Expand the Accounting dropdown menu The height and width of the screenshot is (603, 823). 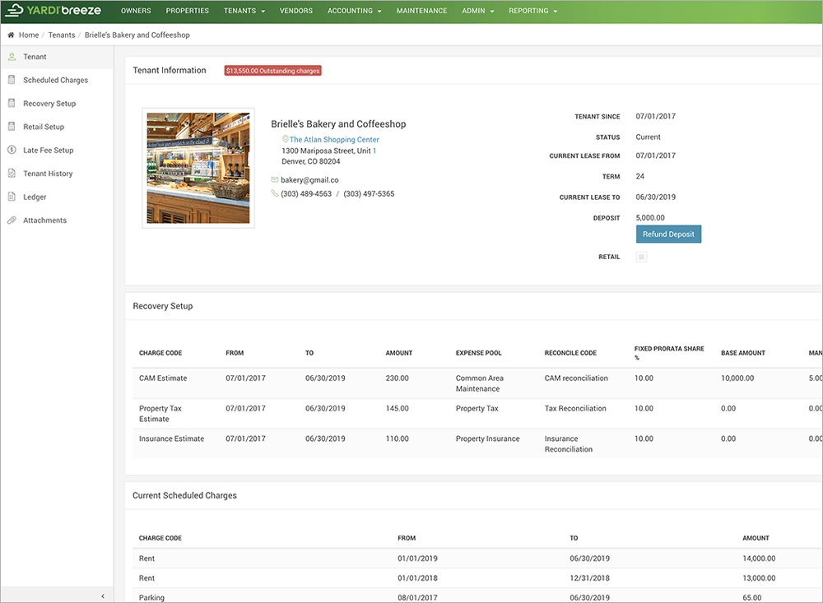pyautogui.click(x=355, y=11)
